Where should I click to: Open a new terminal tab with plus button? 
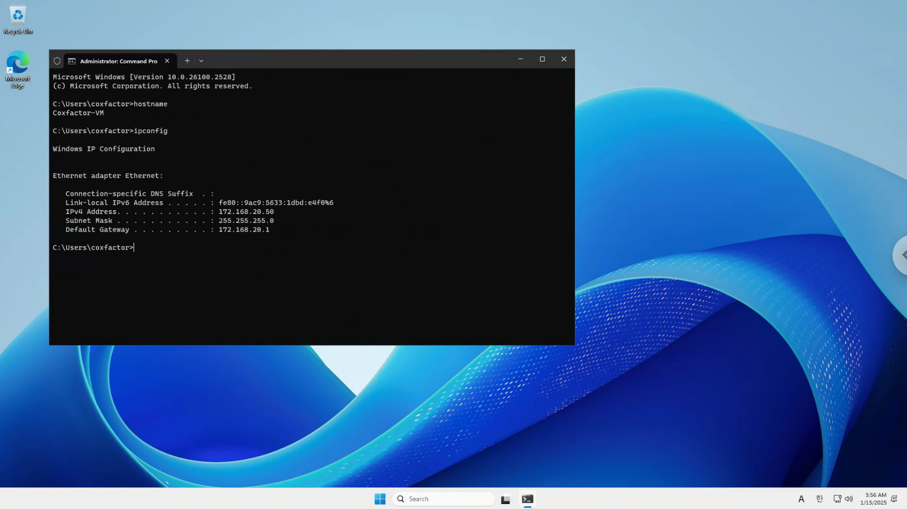[187, 61]
